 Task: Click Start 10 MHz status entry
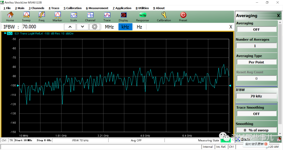coord(24,140)
